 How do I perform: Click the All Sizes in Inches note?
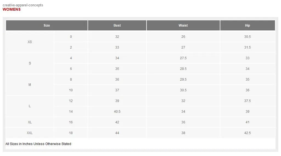(38, 144)
